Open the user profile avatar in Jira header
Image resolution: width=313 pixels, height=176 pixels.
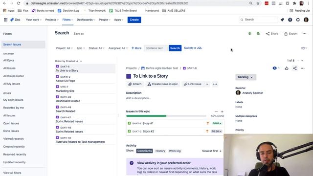[306, 20]
